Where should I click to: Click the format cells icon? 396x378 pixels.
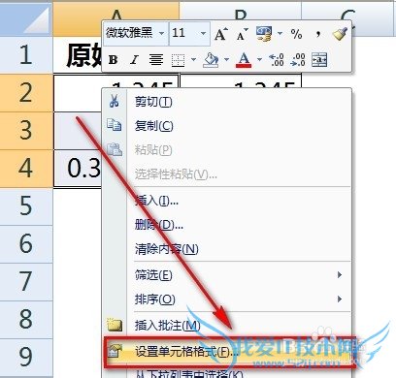point(115,351)
